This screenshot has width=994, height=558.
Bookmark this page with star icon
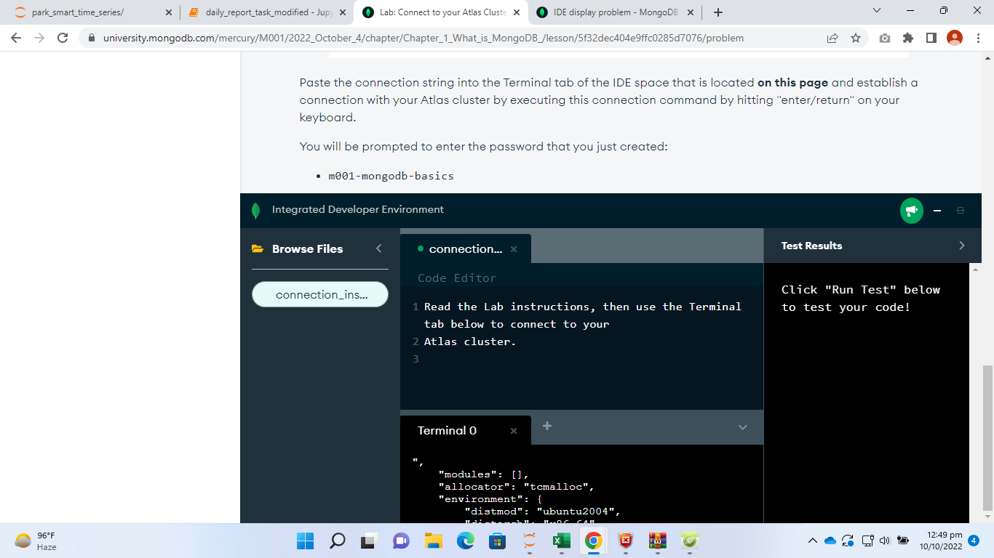click(856, 38)
